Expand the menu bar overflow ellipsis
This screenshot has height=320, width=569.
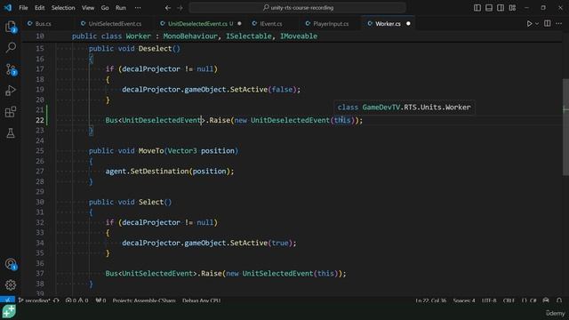138,8
